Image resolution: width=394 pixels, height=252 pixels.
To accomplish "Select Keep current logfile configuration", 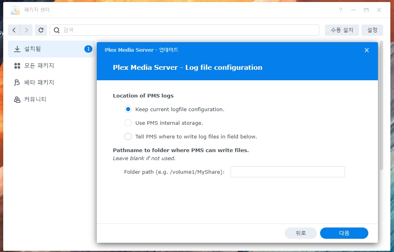I will [x=128, y=109].
